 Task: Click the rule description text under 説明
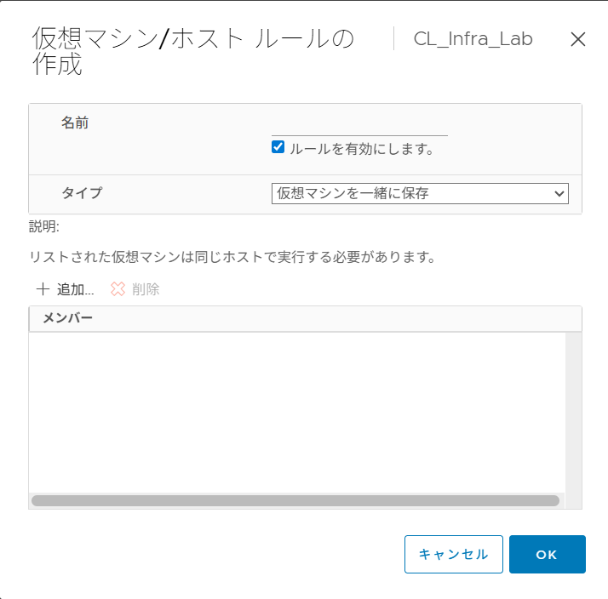pyautogui.click(x=232, y=257)
